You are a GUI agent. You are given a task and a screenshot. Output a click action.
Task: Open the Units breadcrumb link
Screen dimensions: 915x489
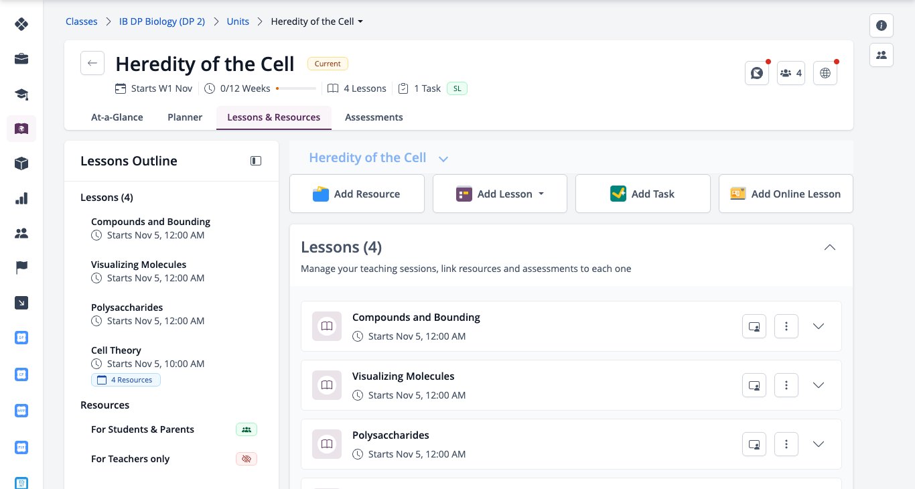point(238,21)
